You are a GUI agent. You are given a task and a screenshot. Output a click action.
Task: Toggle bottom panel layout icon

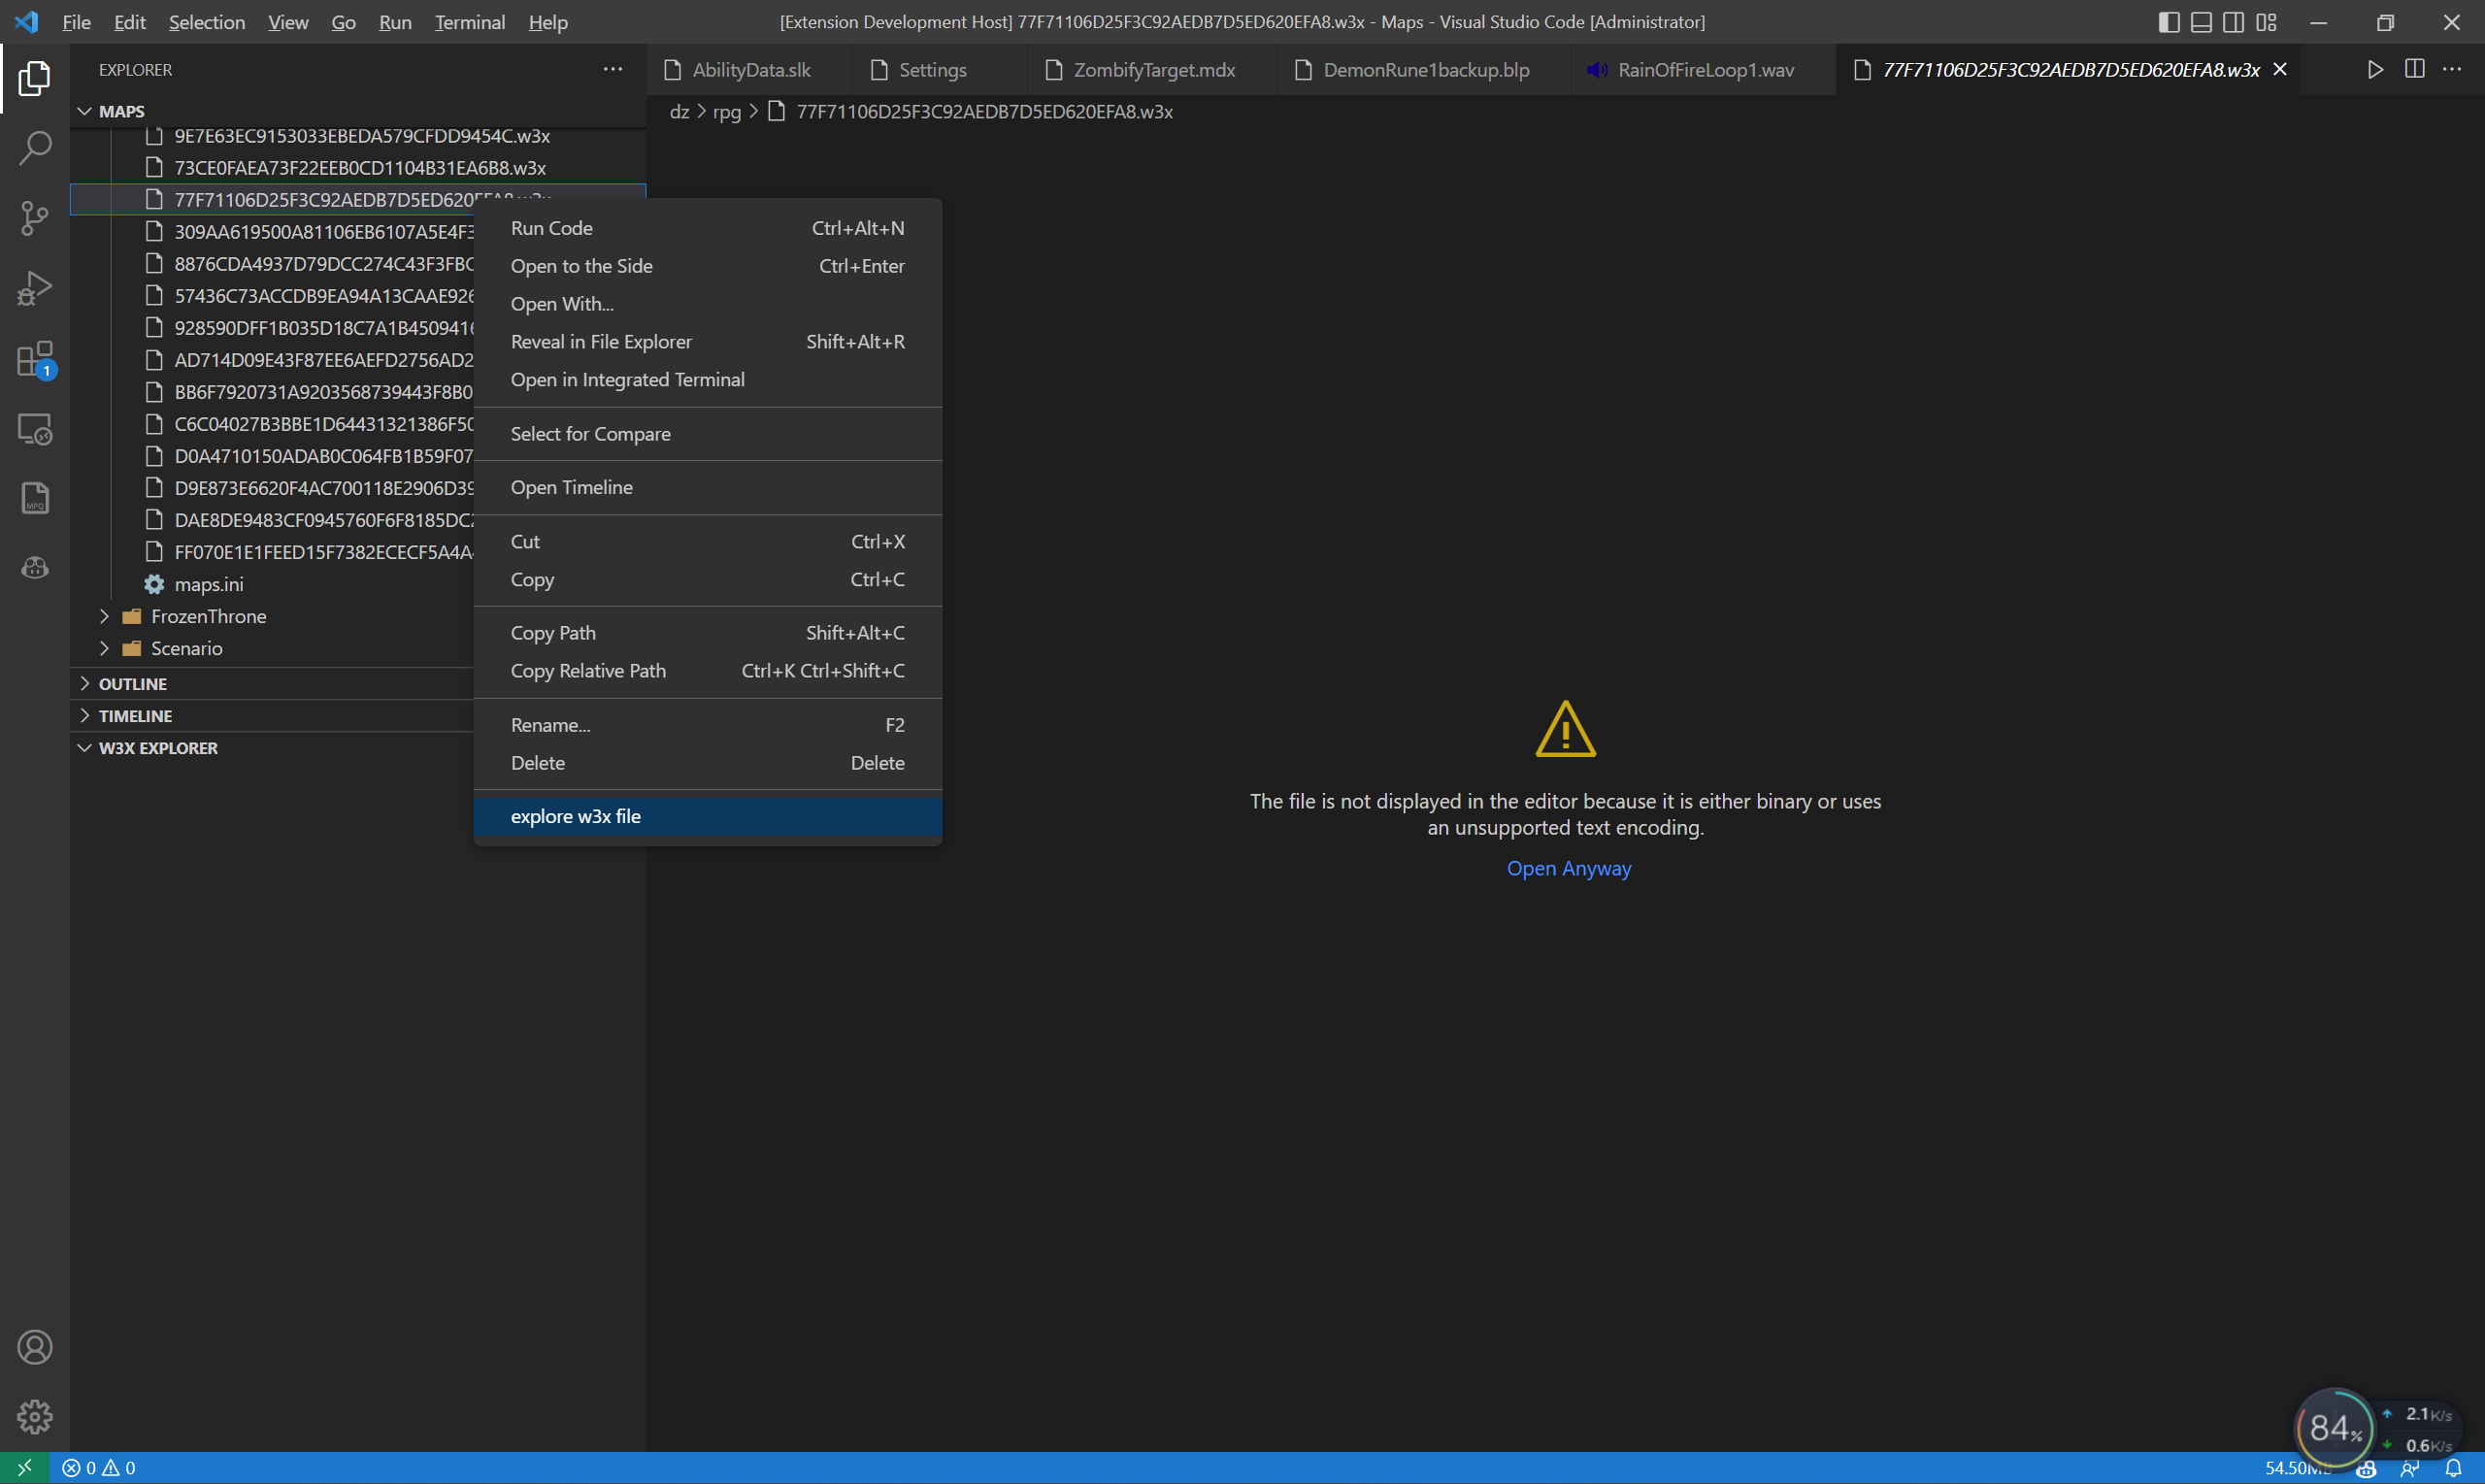point(2200,22)
